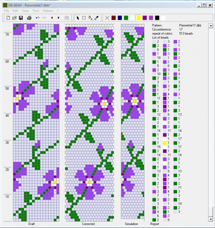Select the dark red color swatch

point(114,18)
